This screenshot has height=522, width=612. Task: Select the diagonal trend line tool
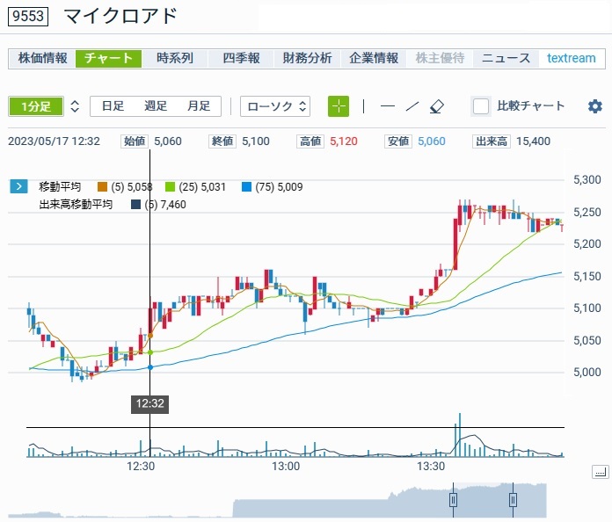pyautogui.click(x=412, y=106)
